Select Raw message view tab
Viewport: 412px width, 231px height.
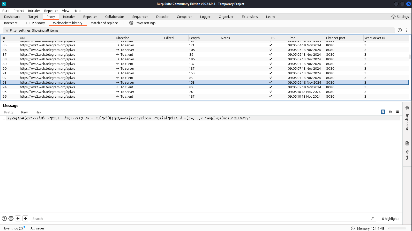(x=25, y=112)
